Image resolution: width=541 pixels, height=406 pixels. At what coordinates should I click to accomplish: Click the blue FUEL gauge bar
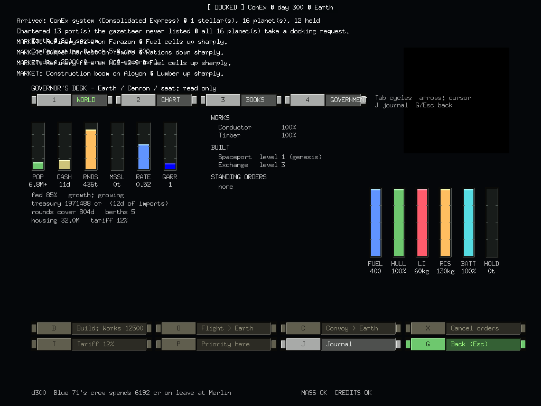click(x=376, y=223)
